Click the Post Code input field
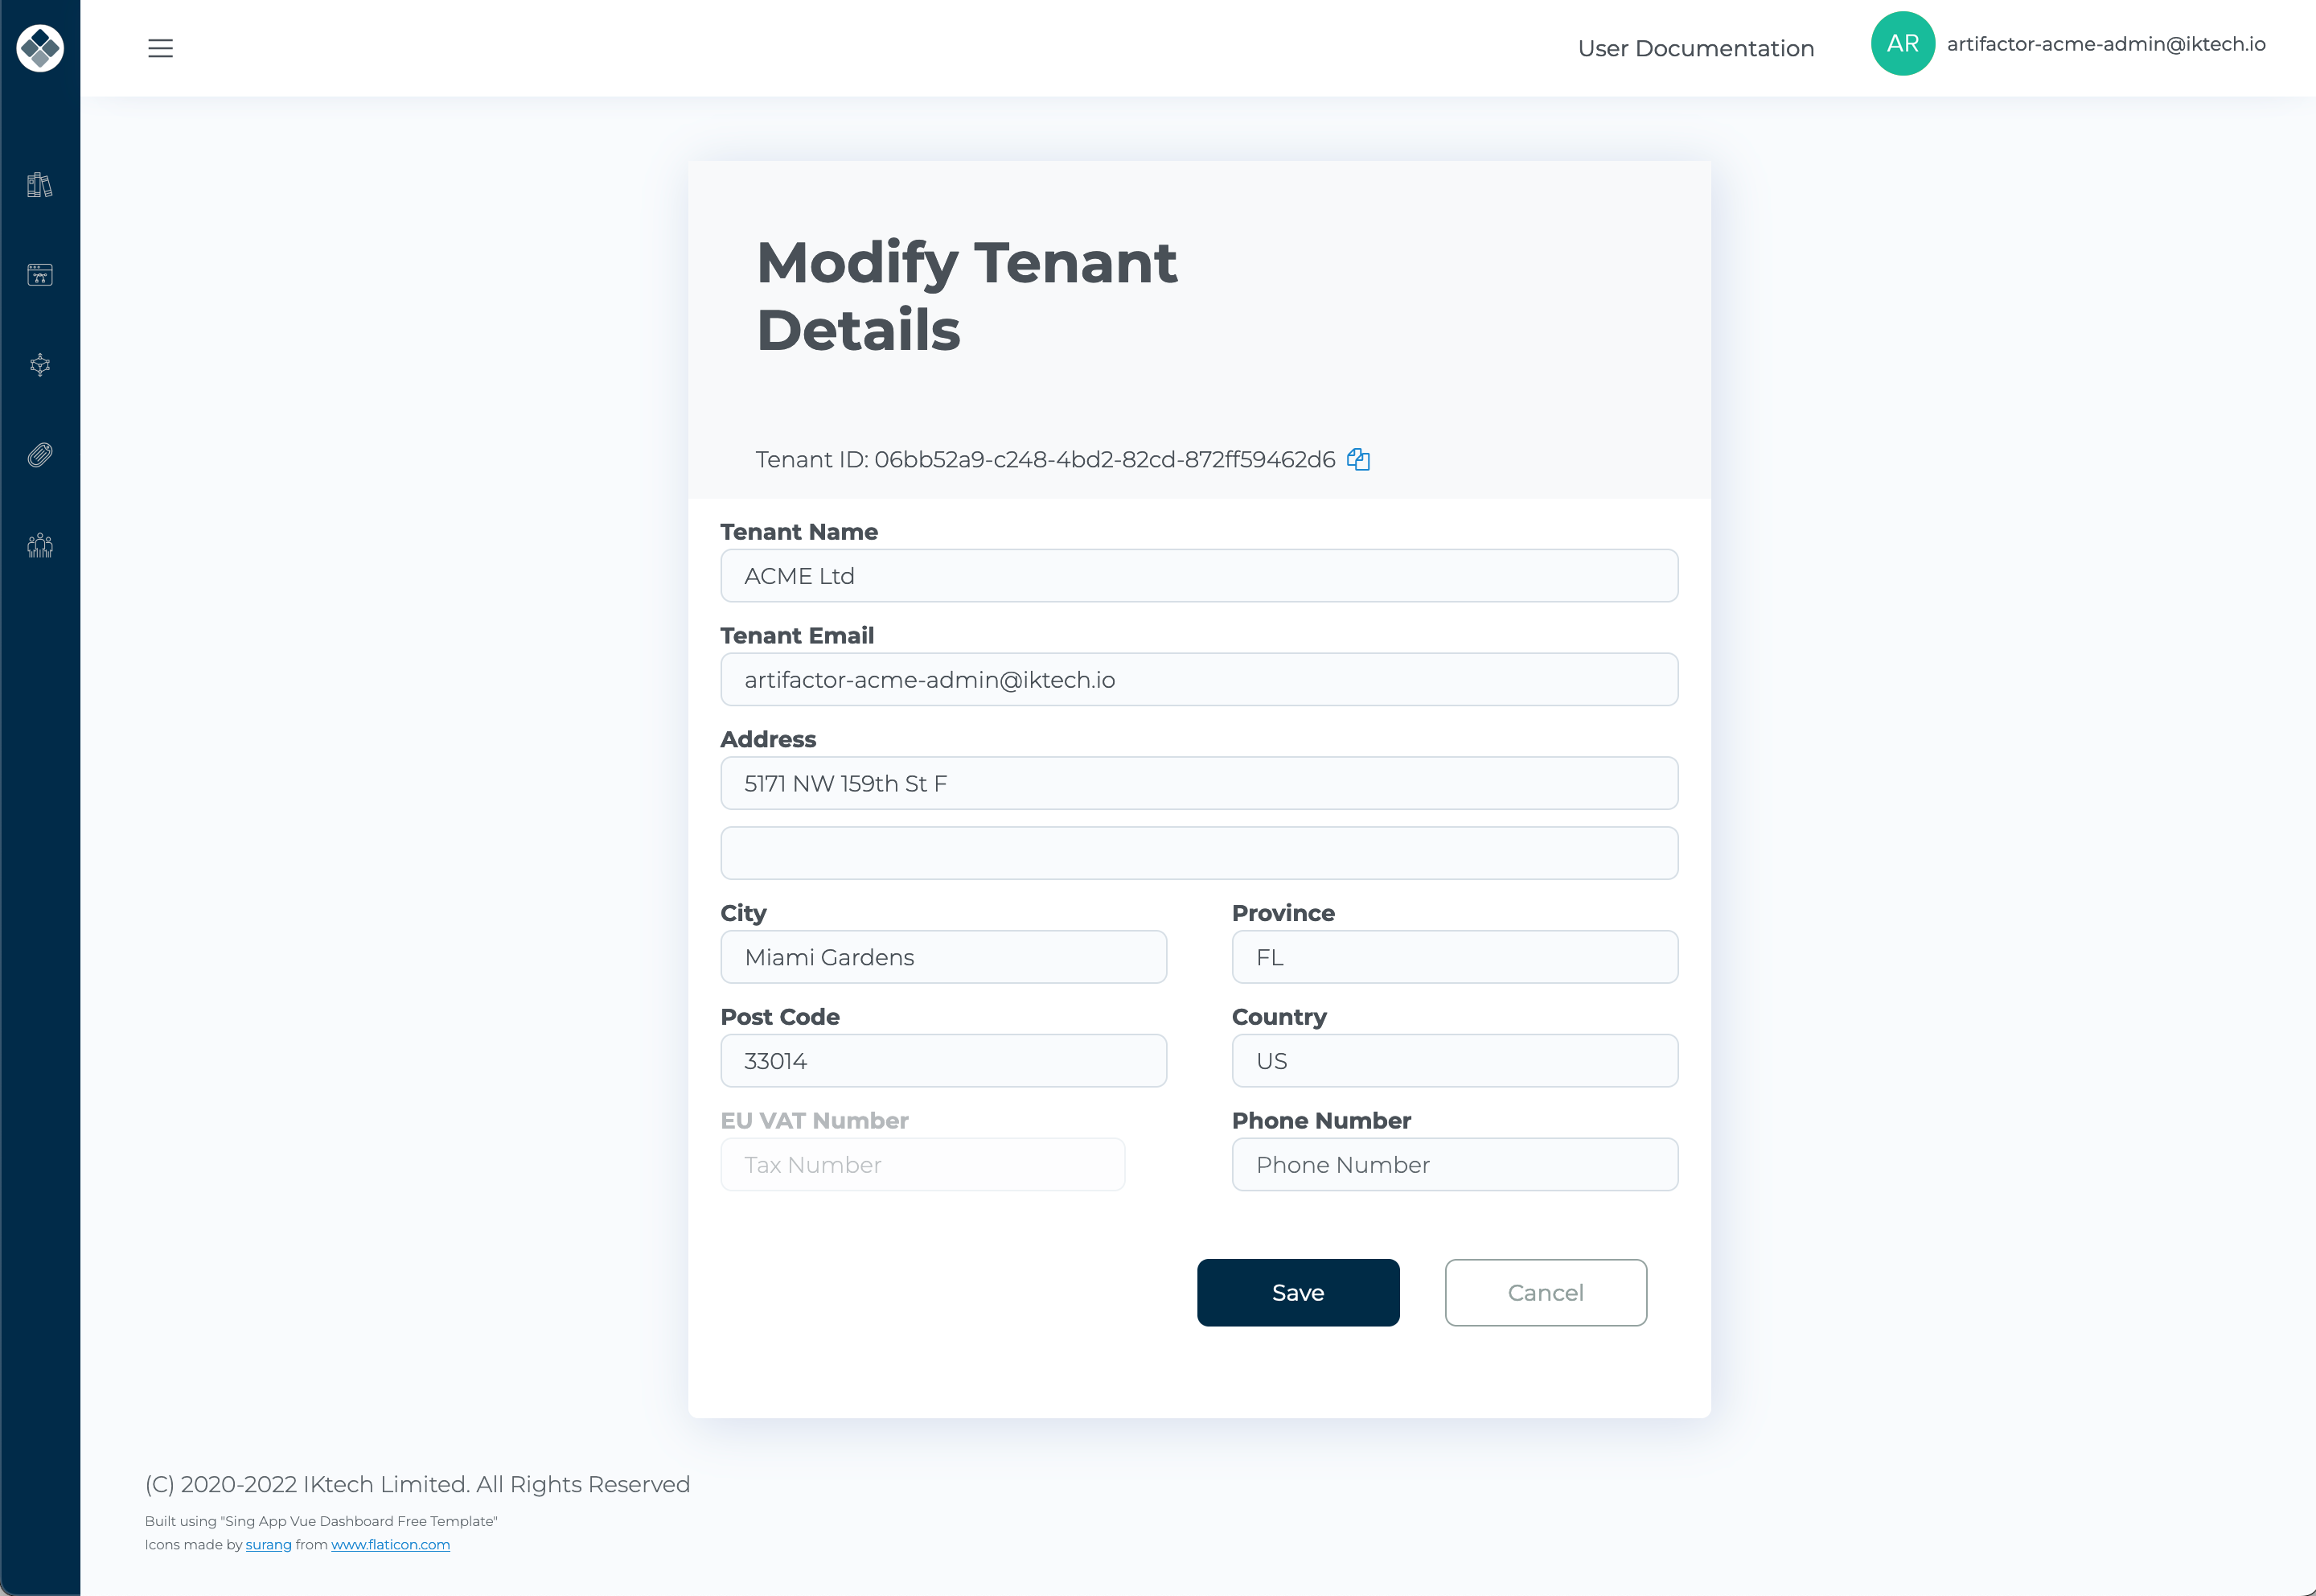The image size is (2316, 1596). point(943,1061)
